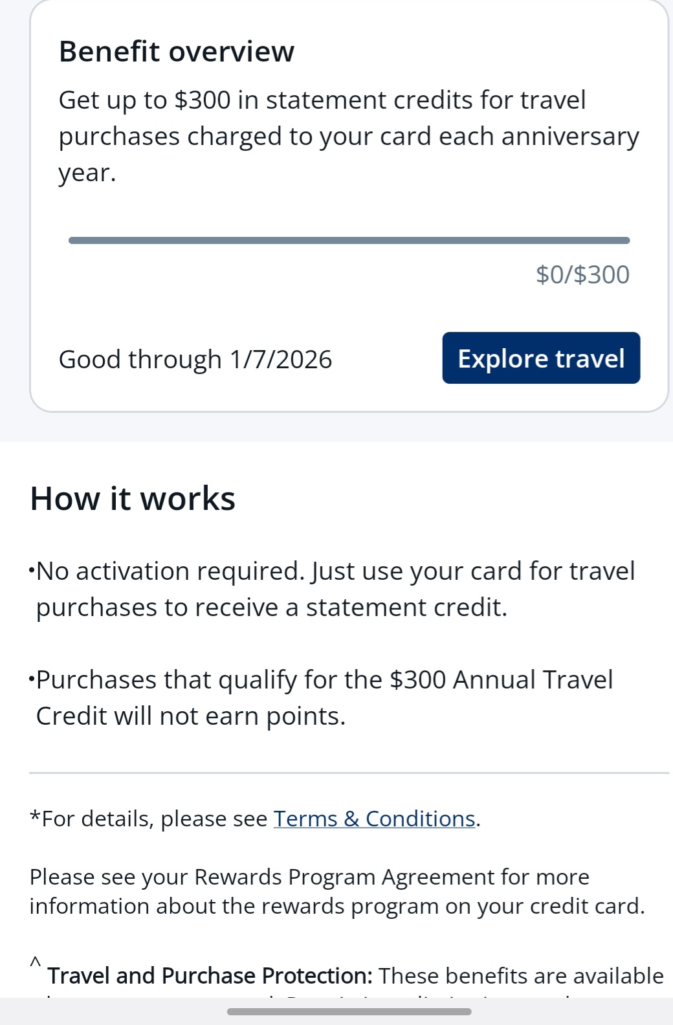673x1025 pixels.
Task: Click the bold Travel and Purchase Protection label
Action: pyautogui.click(x=210, y=976)
